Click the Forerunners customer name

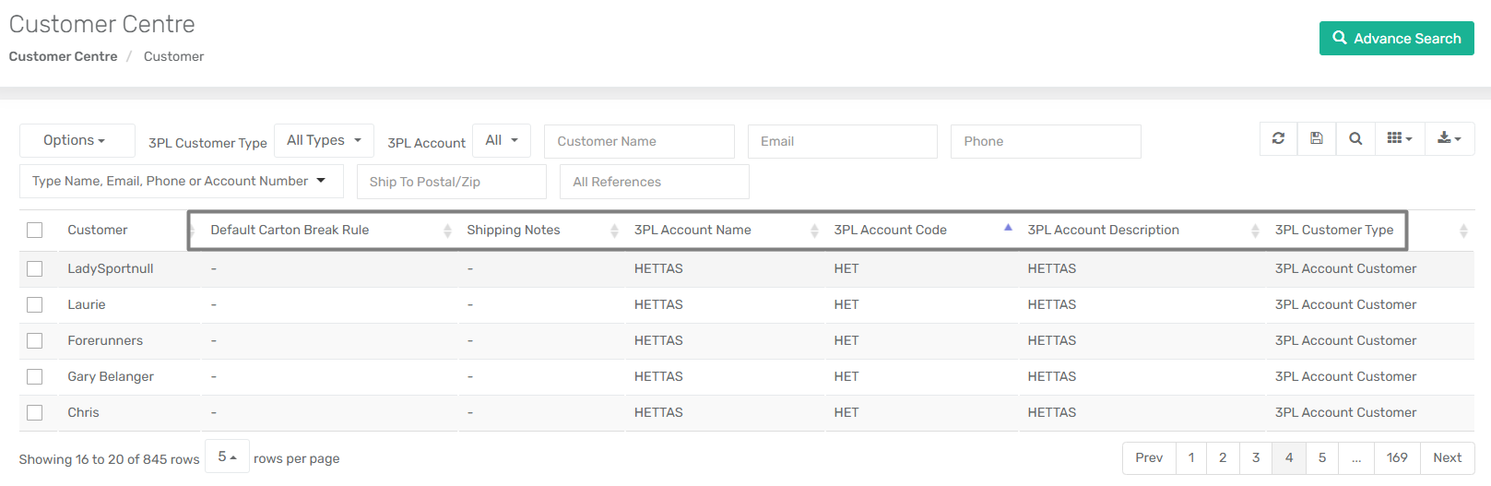pyautogui.click(x=105, y=340)
